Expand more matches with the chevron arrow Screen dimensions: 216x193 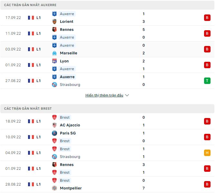click(127, 96)
